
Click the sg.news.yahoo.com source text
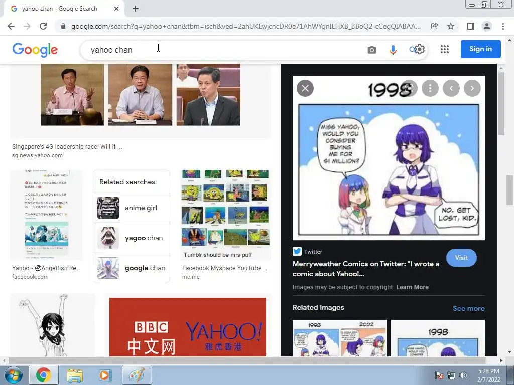(37, 155)
